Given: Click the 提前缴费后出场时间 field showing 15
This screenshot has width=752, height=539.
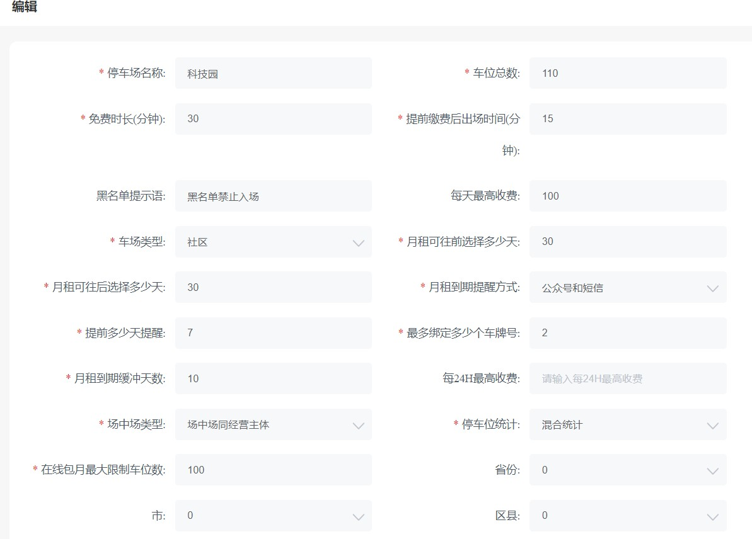Looking at the screenshot, I should click(x=628, y=119).
